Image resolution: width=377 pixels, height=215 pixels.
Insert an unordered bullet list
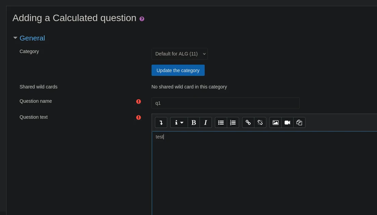221,122
